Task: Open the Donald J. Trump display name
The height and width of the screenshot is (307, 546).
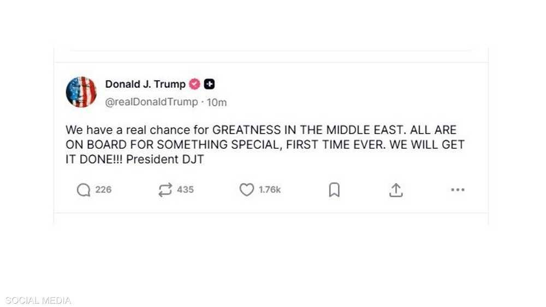Action: click(x=145, y=84)
